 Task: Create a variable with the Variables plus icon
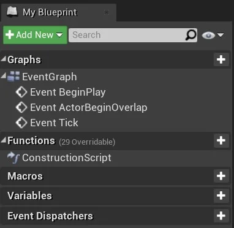tap(221, 196)
